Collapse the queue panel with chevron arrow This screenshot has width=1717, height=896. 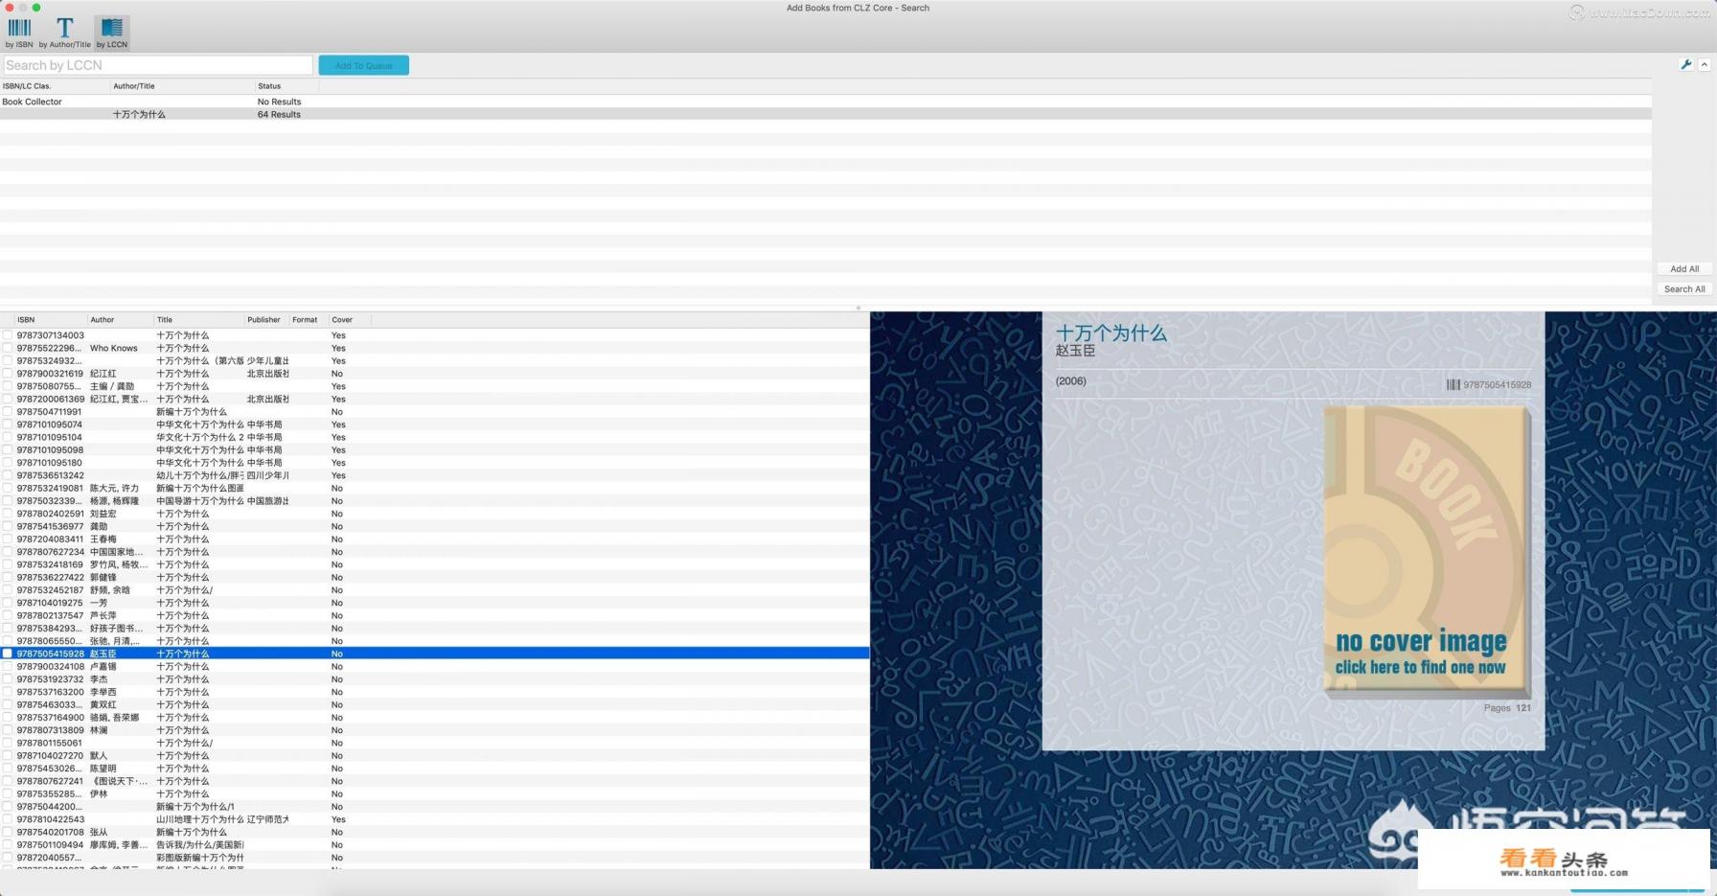pos(1705,65)
